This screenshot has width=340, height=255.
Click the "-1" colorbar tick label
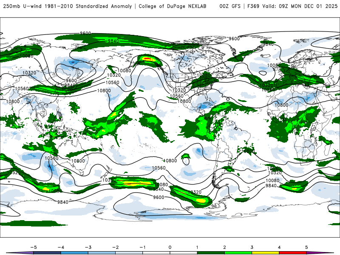(x=142, y=247)
